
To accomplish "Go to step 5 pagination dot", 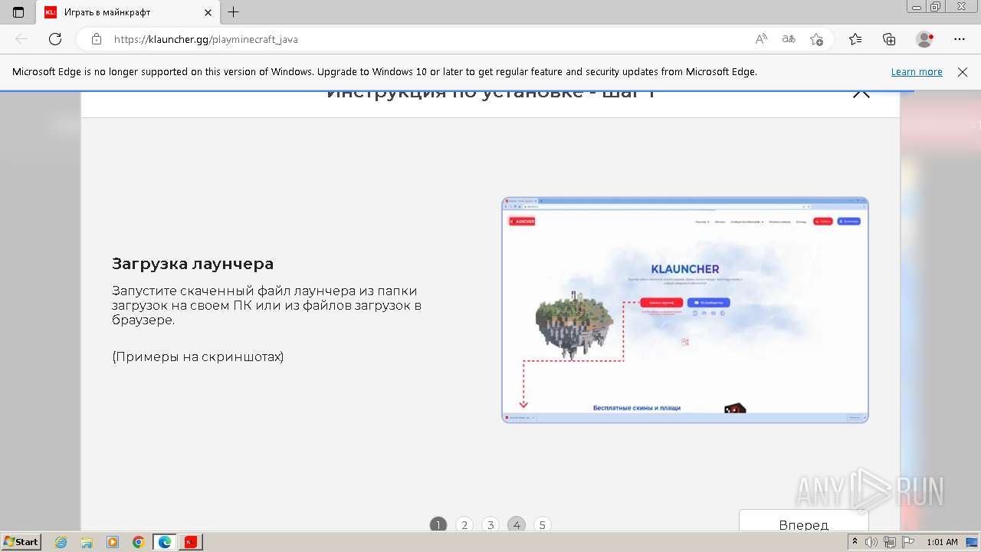I will pyautogui.click(x=543, y=525).
